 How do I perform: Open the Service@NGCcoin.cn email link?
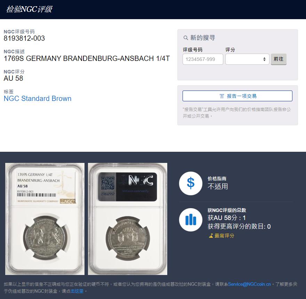coord(249,284)
